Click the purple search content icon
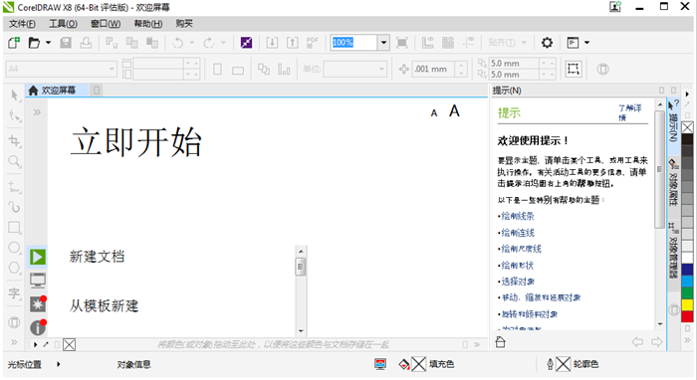This screenshot has width=697, height=380. click(246, 43)
